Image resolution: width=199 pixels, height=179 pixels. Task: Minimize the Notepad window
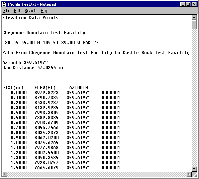[x=183, y=4]
